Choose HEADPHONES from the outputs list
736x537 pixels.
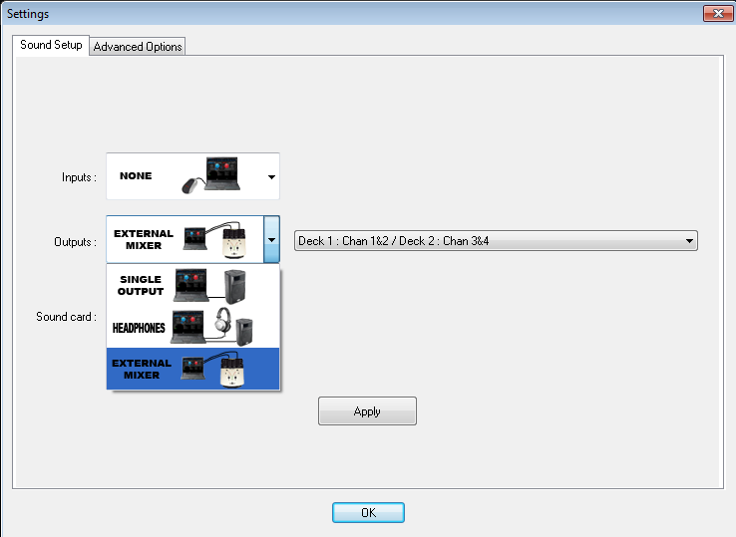(192, 327)
